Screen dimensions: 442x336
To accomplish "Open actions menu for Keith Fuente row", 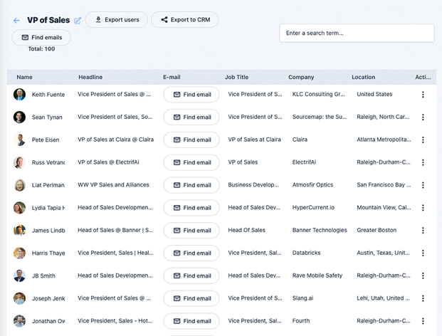I will pyautogui.click(x=423, y=95).
